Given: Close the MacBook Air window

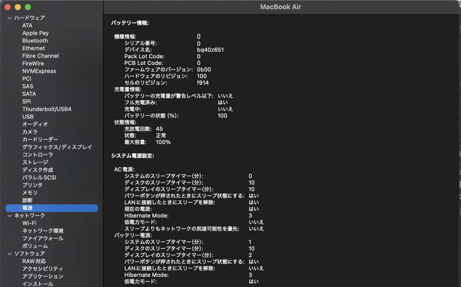Looking at the screenshot, I should pos(8,7).
